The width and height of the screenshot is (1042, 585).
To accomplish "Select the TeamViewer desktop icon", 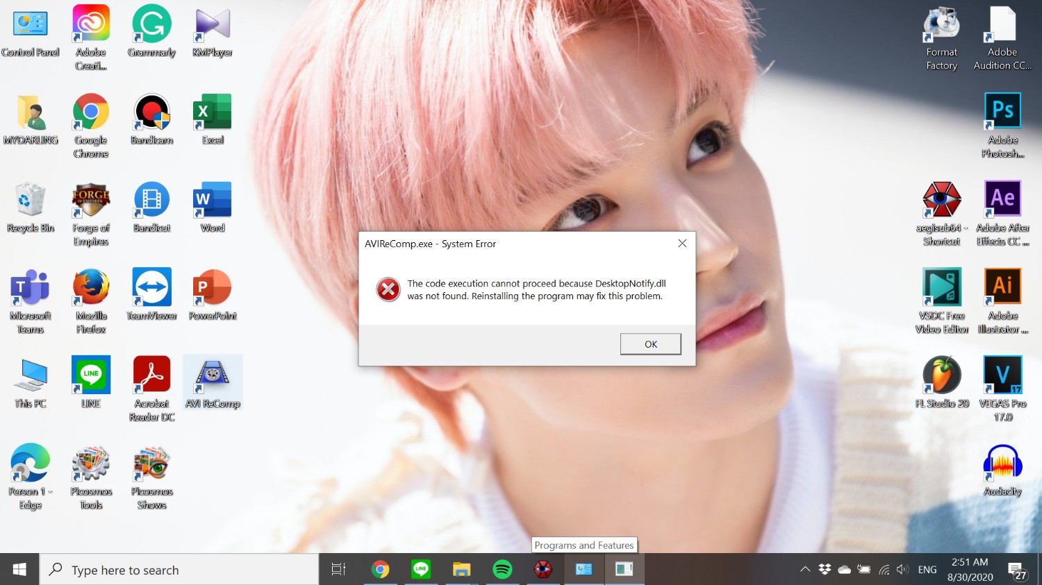I will (151, 295).
